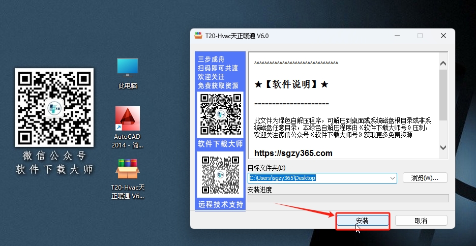The width and height of the screenshot is (476, 246).
Task: Click the 微信公众号 caption on desktop
Action: (x=54, y=156)
